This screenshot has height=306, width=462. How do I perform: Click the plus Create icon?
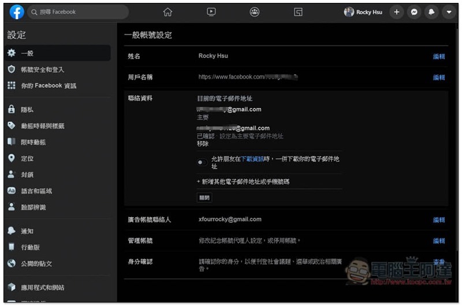pos(397,12)
